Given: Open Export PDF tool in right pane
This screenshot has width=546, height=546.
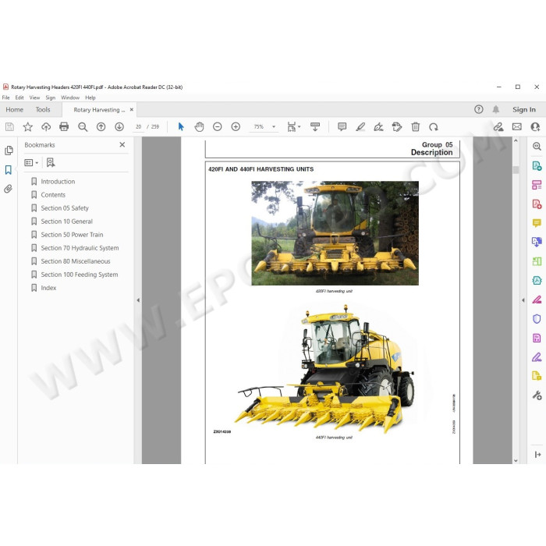Looking at the screenshot, I should [537, 165].
